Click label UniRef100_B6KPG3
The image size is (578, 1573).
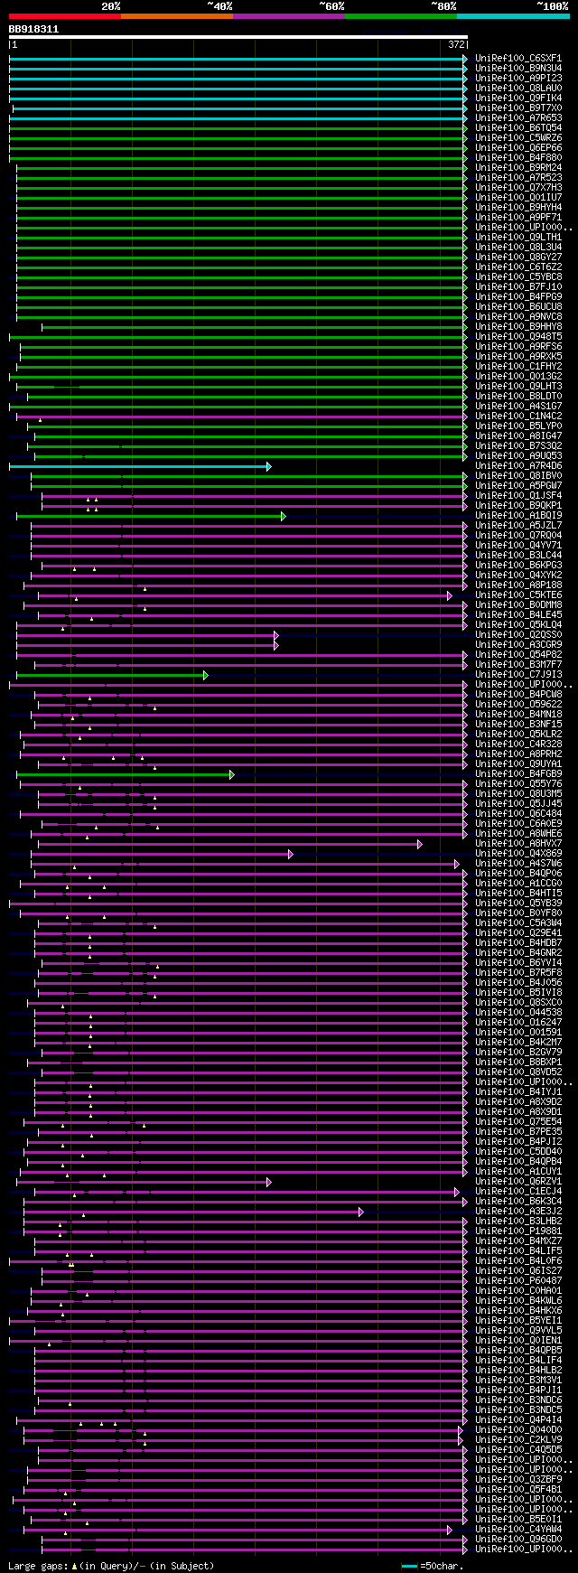518,566
